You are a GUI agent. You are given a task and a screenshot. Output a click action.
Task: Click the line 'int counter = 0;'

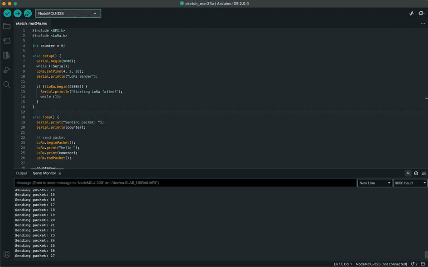[48, 46]
